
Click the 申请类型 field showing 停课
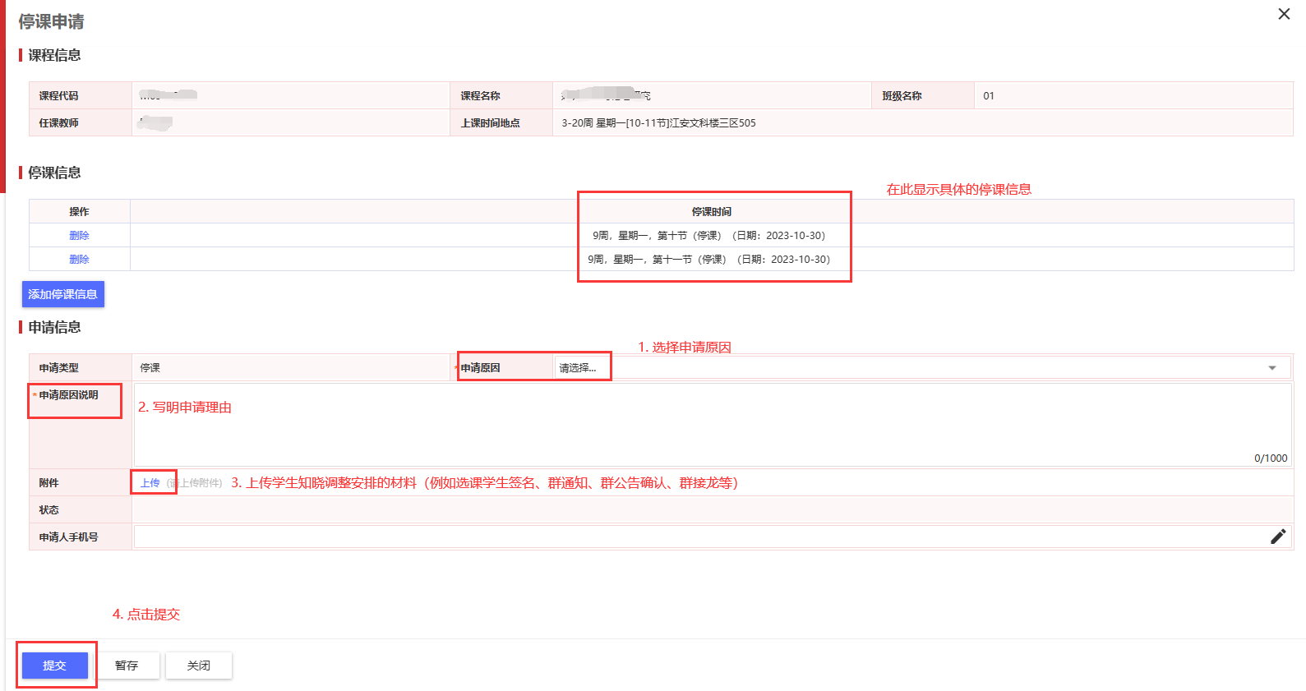coord(290,368)
